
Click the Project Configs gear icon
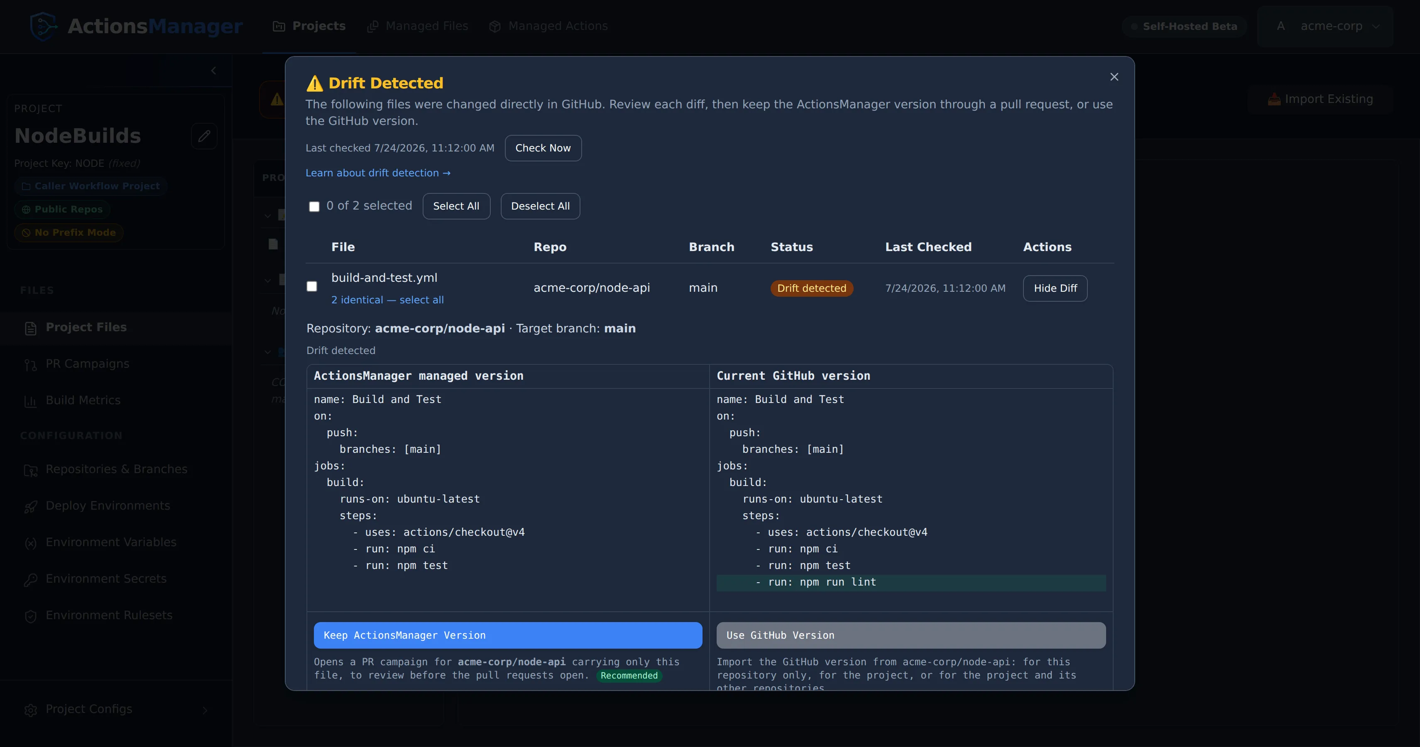tap(31, 710)
